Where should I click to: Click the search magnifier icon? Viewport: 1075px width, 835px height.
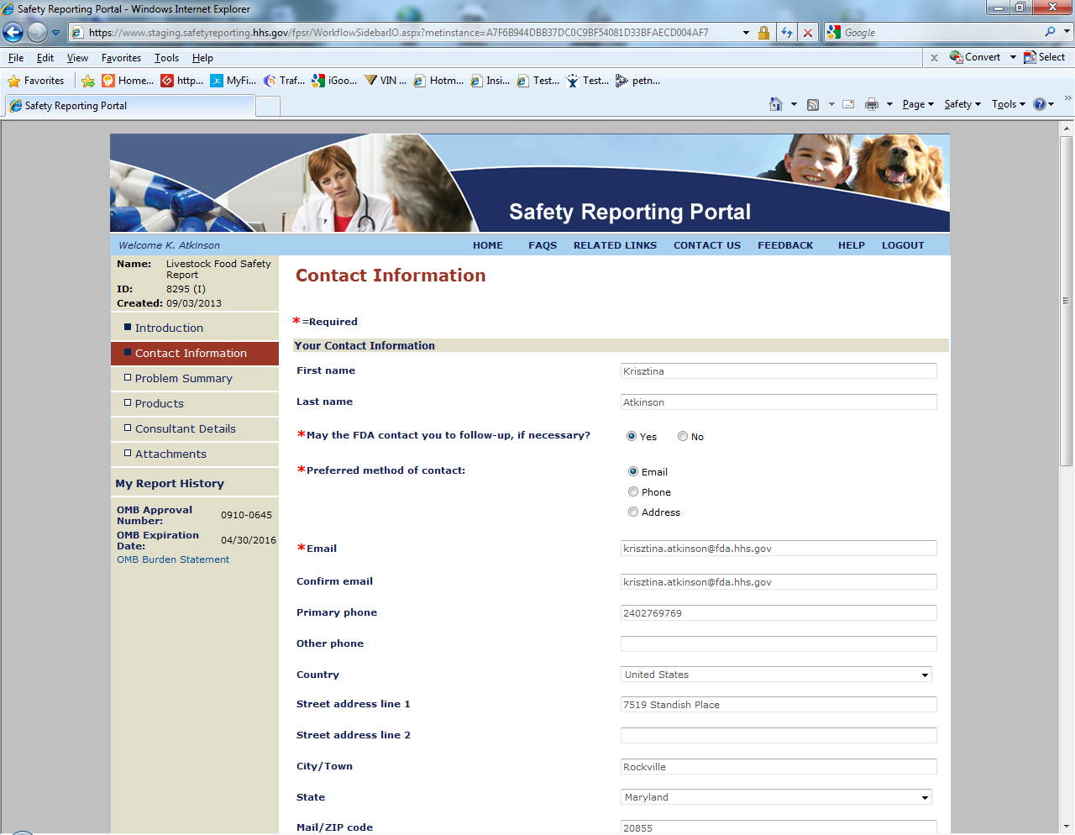pos(1051,32)
